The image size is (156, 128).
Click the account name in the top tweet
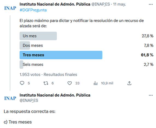click(x=55, y=4)
